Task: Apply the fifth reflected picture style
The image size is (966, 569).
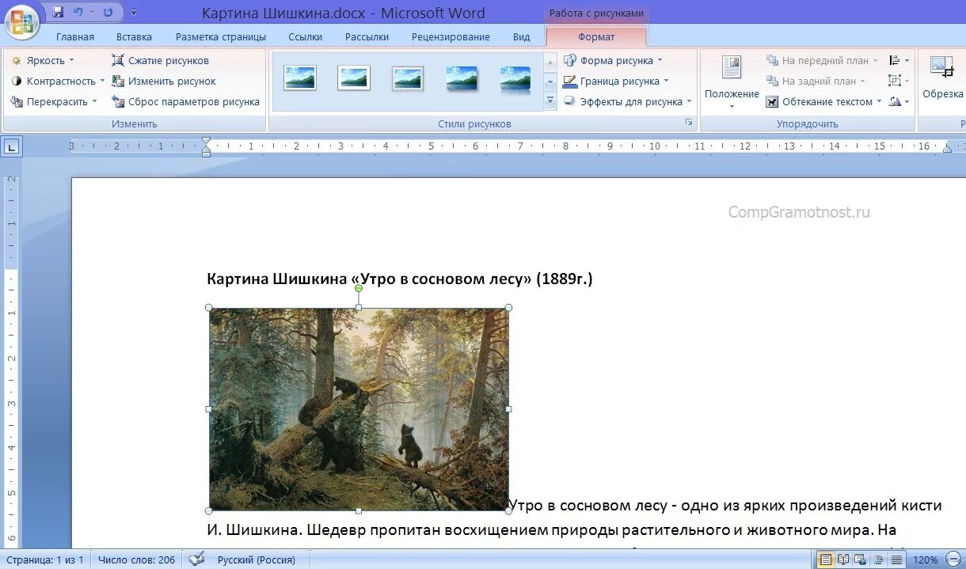Action: (x=515, y=78)
